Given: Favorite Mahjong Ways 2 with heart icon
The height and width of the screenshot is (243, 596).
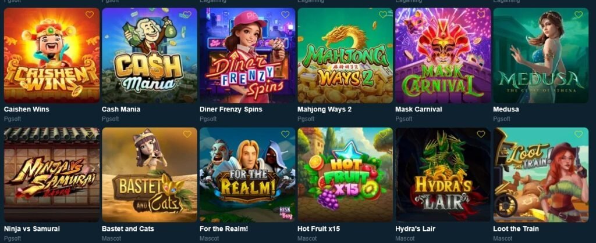Looking at the screenshot, I should [x=383, y=14].
